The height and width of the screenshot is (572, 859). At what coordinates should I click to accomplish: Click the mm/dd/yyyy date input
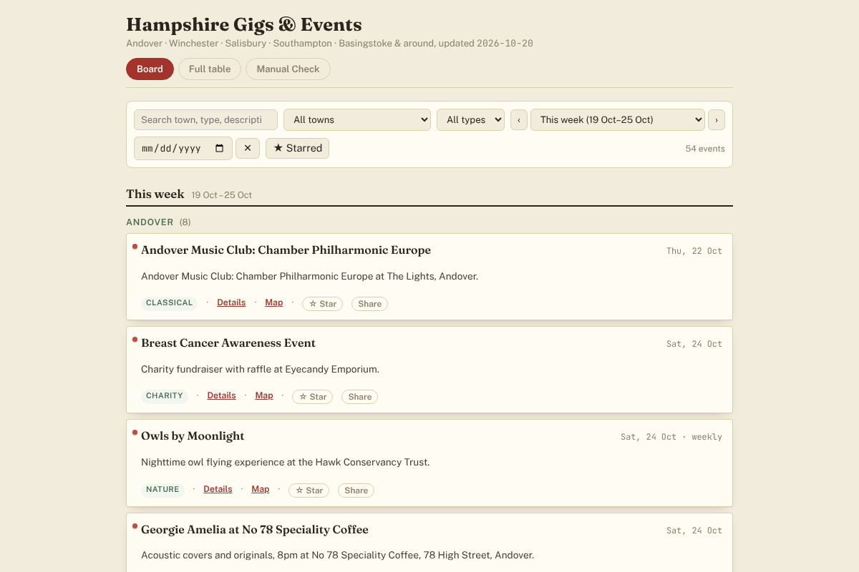(183, 148)
